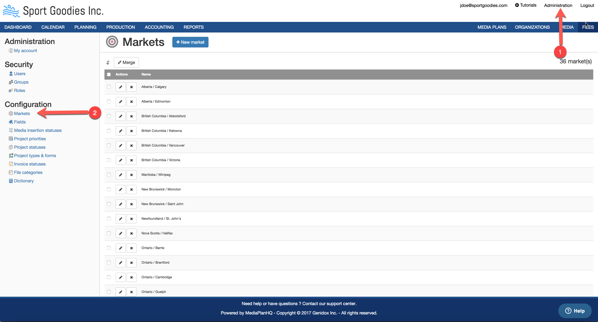Screen dimensions: 598x322
Task: Toggle the select-all checkbox in table header
Action: [x=109, y=74]
